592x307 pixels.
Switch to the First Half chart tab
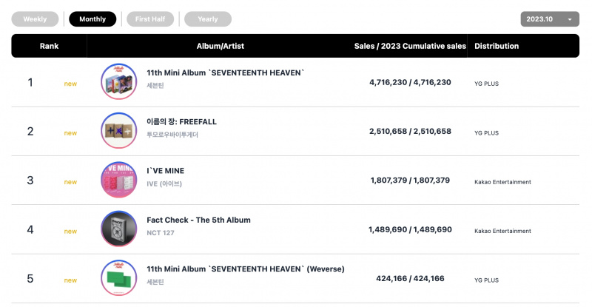[150, 19]
